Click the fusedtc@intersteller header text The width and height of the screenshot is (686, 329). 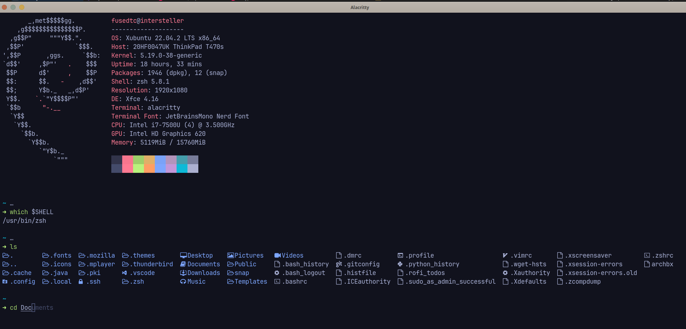[148, 21]
